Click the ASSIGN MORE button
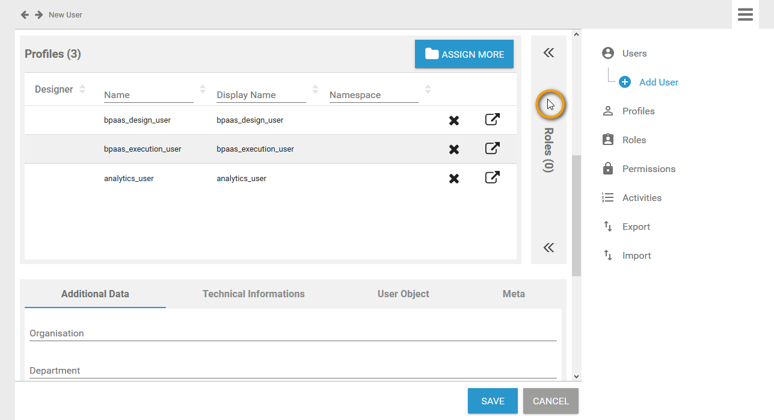774x420 pixels. pos(464,54)
